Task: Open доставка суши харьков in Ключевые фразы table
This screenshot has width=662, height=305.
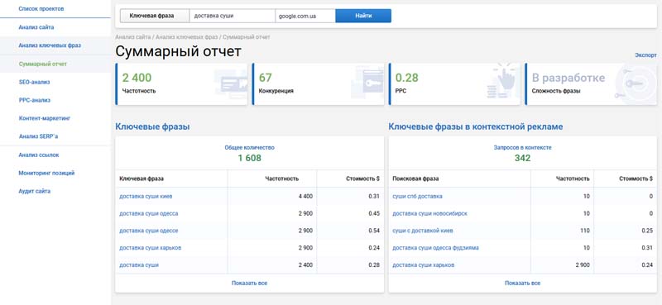Action: (x=151, y=248)
